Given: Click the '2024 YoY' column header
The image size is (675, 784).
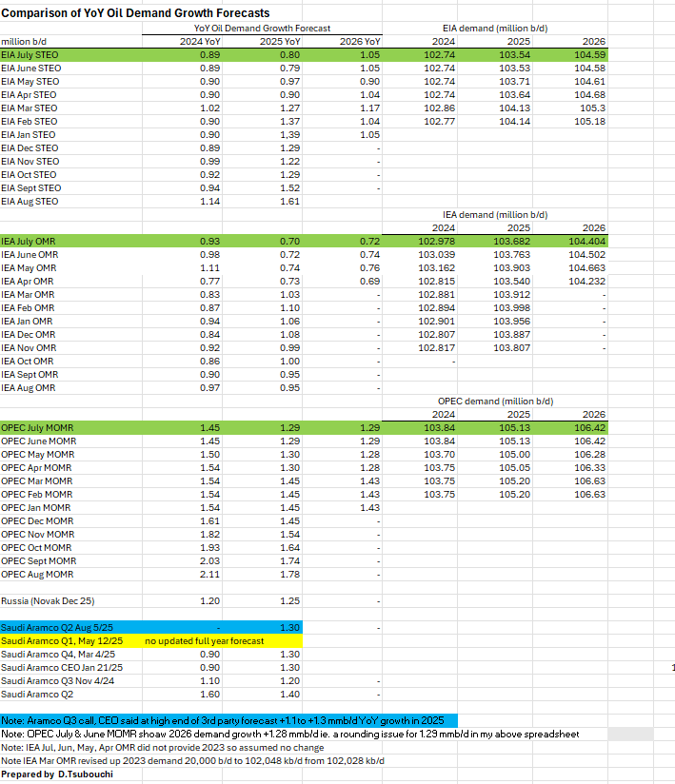Looking at the screenshot, I should point(200,42).
